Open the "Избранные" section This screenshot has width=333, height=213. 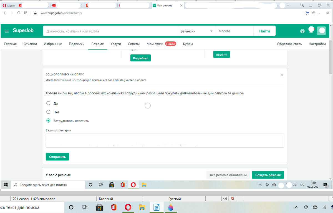(x=53, y=44)
